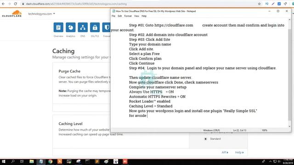Image resolution: width=294 pixels, height=165 pixels.
Task: Open Windows taskbar search
Action: point(13,161)
